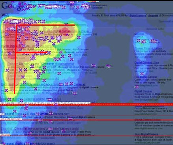This screenshot has width=173, height=145.
Task: Select the Web tab label
Action: (5, 15)
